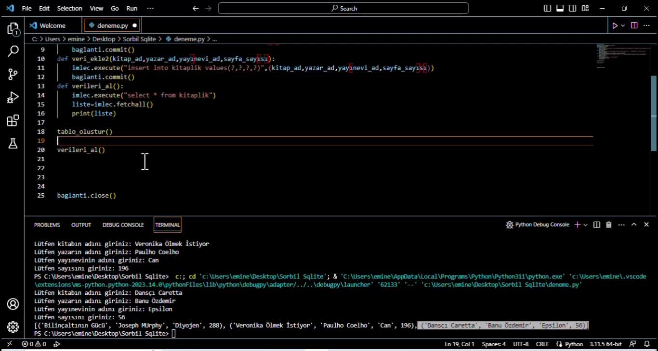Open the Run and Debug view
Image resolution: width=658 pixels, height=351 pixels.
click(x=13, y=98)
